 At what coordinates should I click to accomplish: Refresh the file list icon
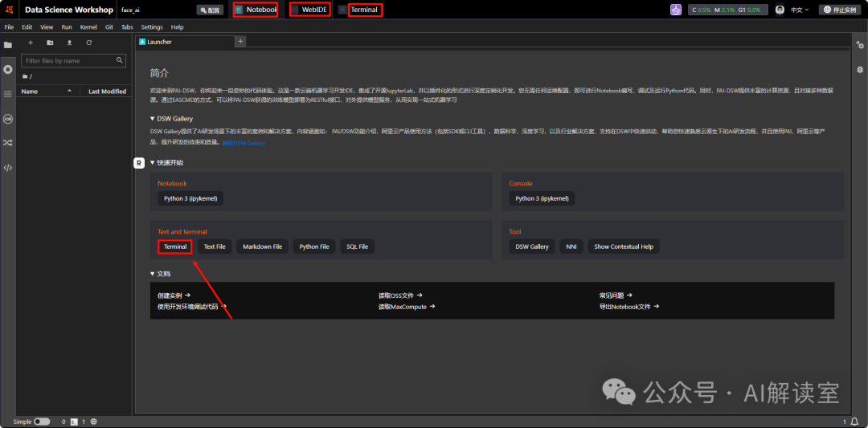[89, 43]
